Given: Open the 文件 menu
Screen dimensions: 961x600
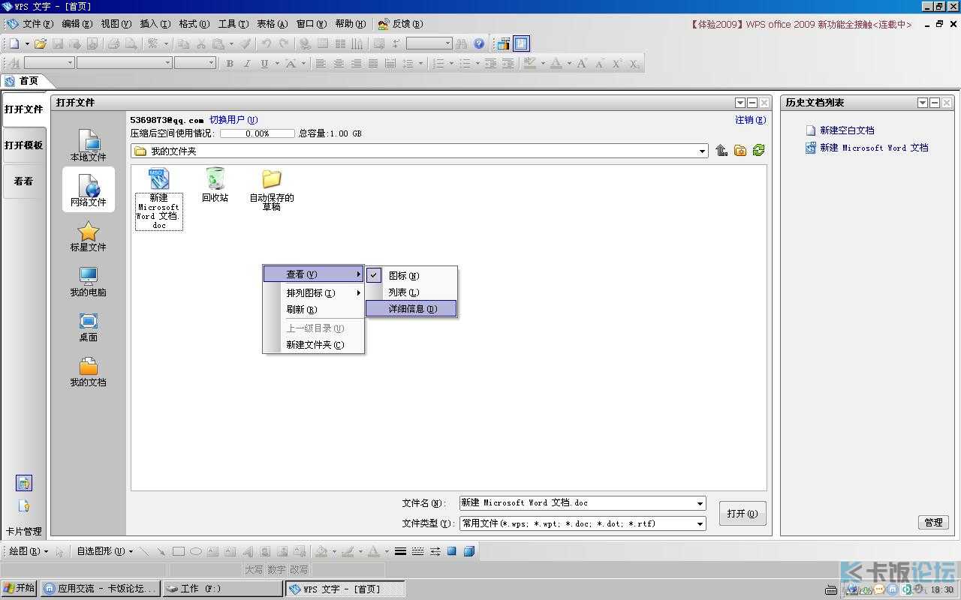Looking at the screenshot, I should point(38,24).
